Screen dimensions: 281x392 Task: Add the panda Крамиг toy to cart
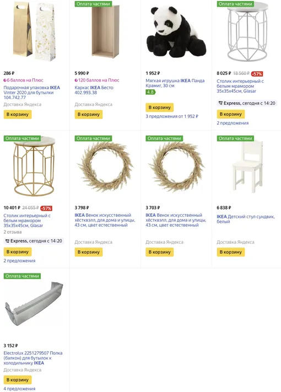(160, 108)
